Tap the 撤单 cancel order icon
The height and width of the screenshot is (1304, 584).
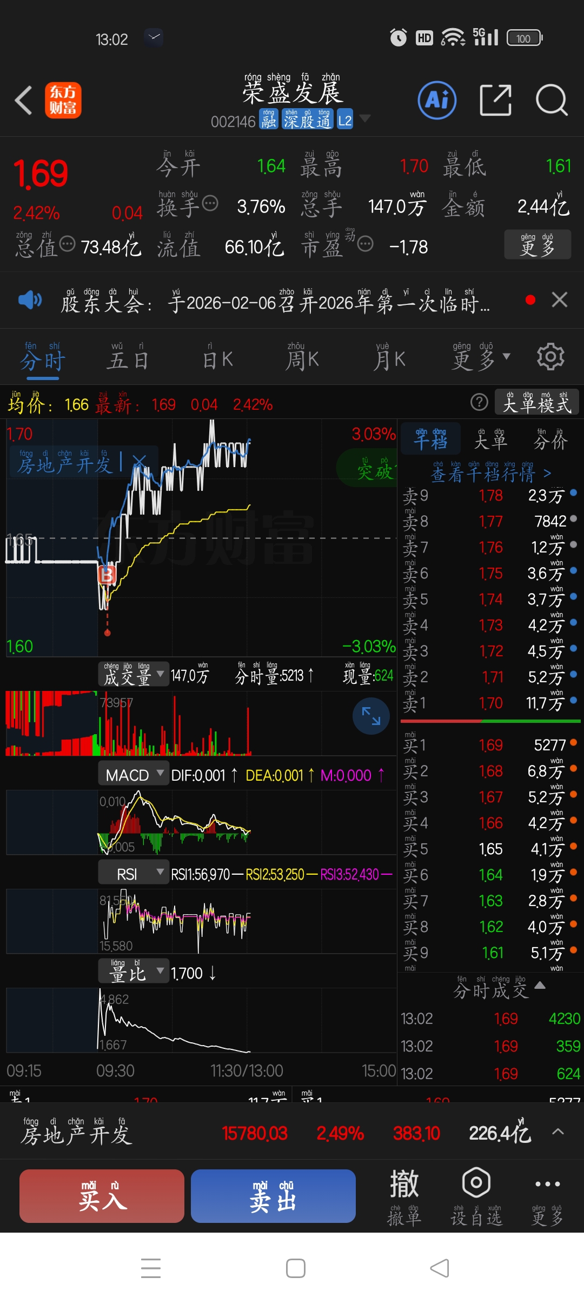tap(404, 1196)
